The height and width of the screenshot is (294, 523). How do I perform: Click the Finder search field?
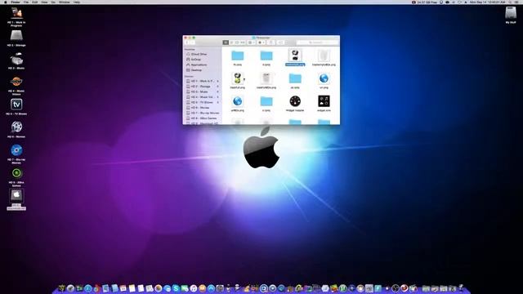tap(317, 42)
